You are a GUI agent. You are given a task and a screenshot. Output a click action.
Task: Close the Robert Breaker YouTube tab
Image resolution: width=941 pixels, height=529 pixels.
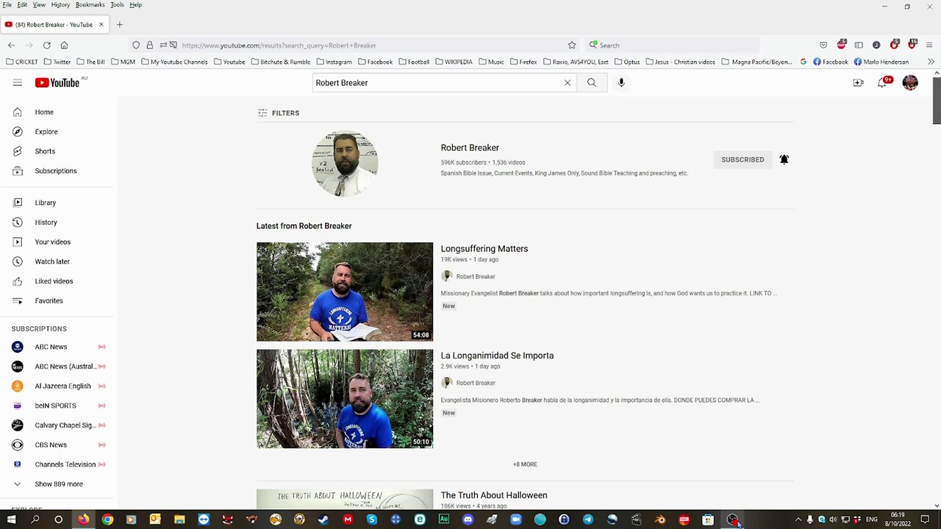(101, 24)
